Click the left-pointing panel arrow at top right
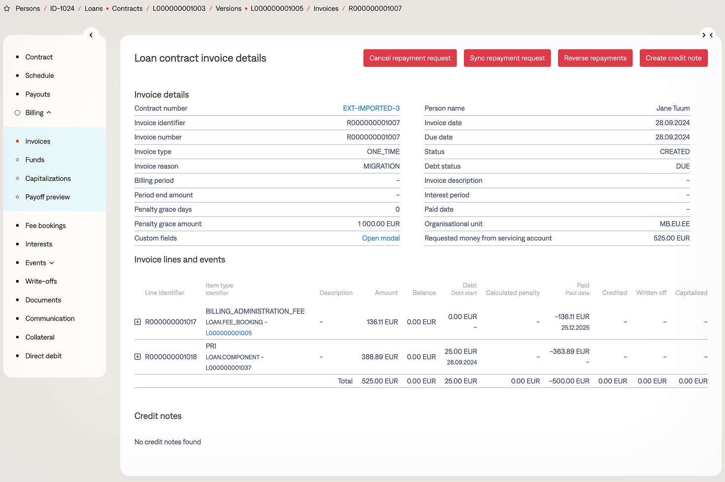 pos(711,35)
